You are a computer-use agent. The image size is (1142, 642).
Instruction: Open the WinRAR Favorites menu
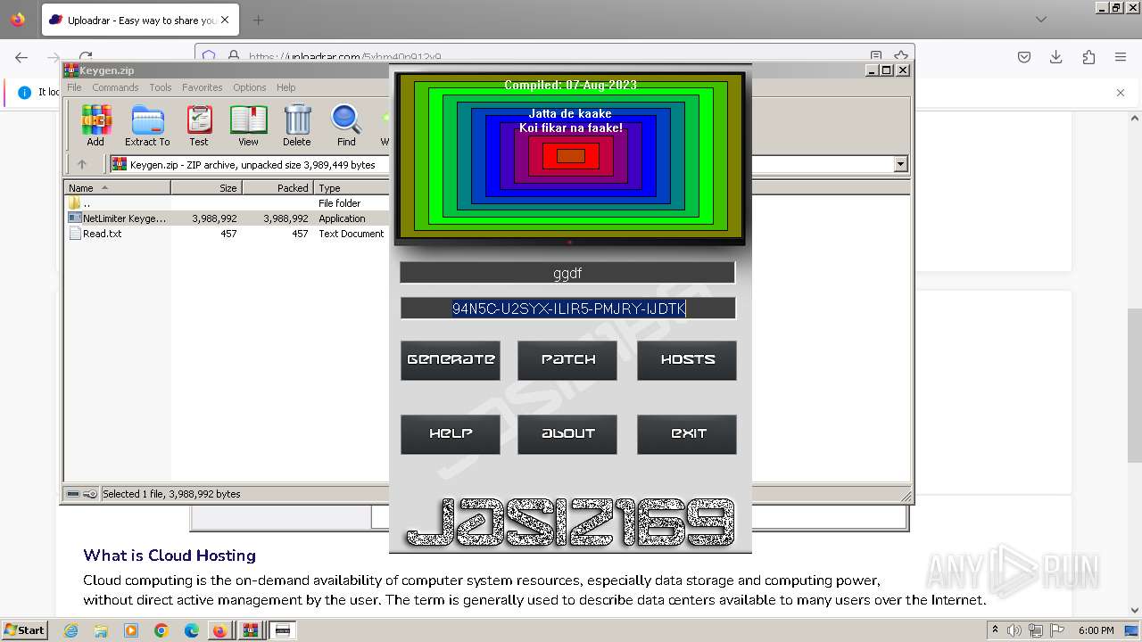pos(203,87)
